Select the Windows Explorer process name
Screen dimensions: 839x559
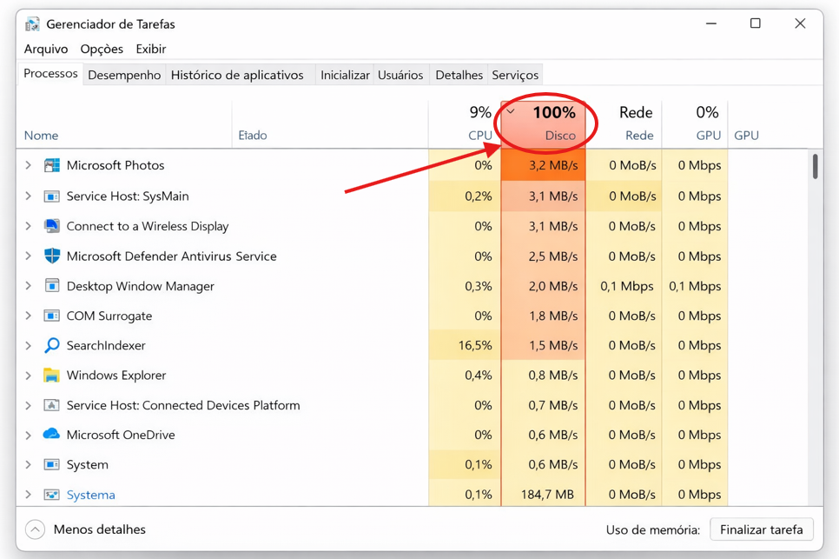tap(116, 376)
